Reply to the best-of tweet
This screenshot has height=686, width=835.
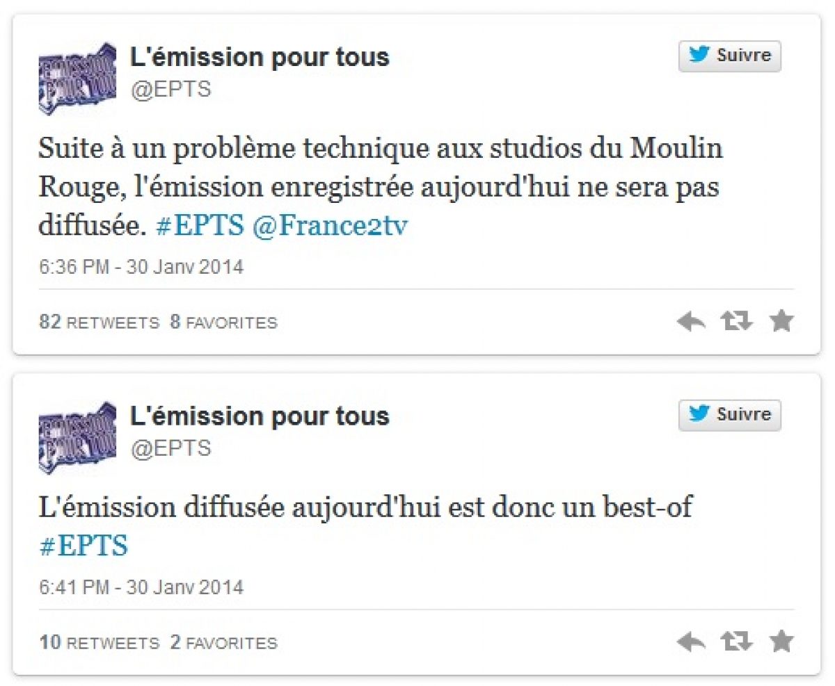click(691, 642)
